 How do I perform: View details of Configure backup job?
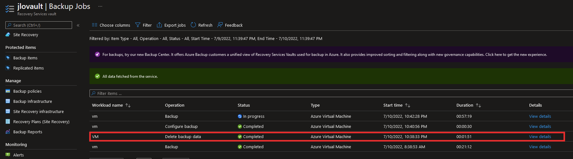coord(540,127)
